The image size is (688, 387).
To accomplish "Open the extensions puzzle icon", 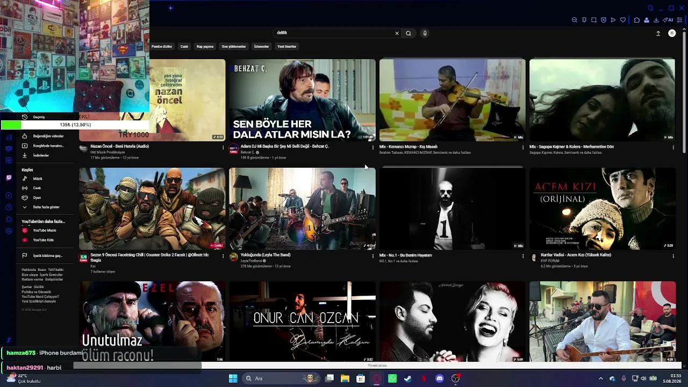I will pos(637,20).
